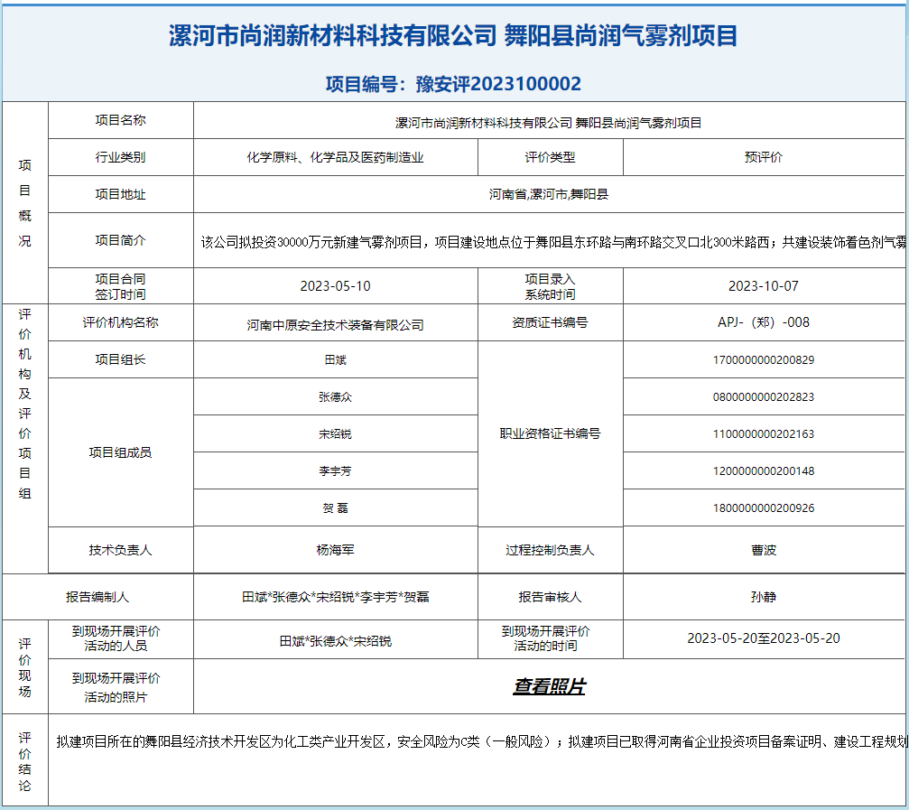Click agency name 河南中原安全技术装备有限公司

(335, 325)
